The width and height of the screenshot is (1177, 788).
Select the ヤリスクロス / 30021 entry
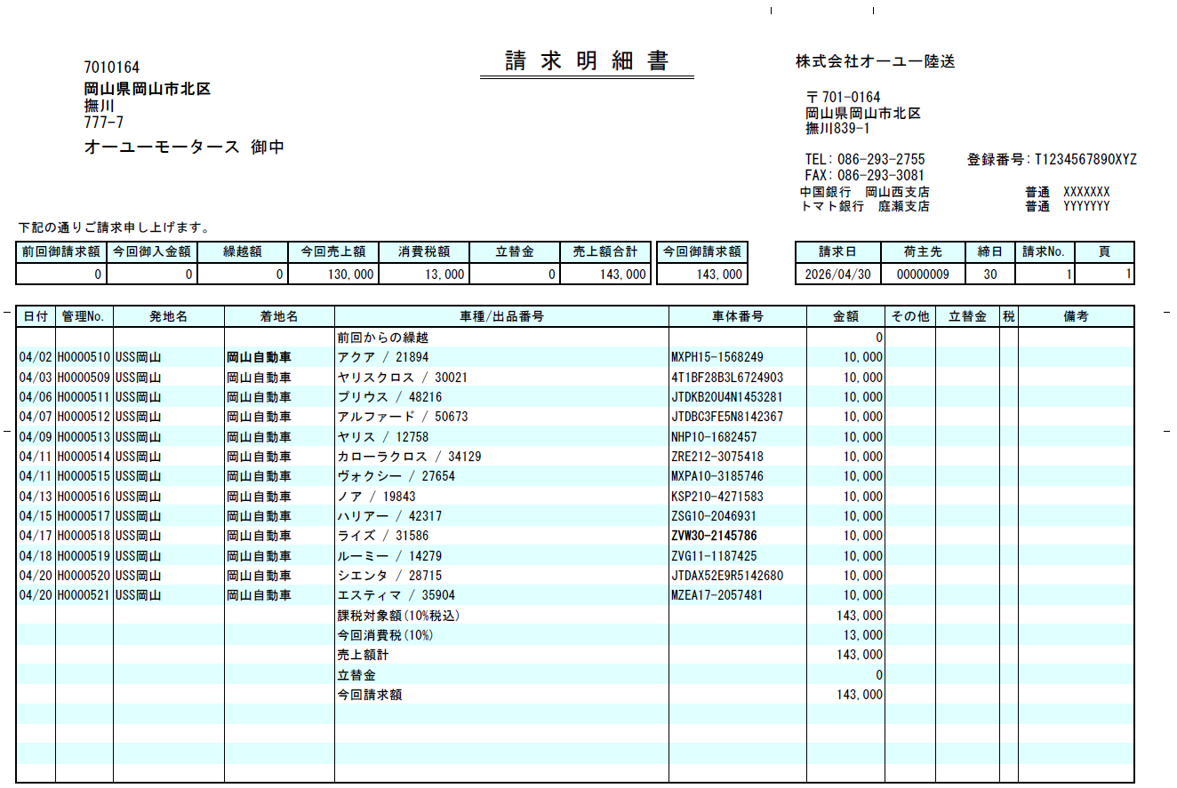403,378
